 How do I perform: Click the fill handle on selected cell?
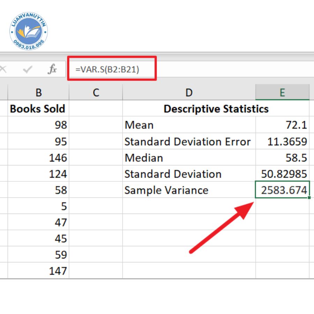click(x=309, y=198)
